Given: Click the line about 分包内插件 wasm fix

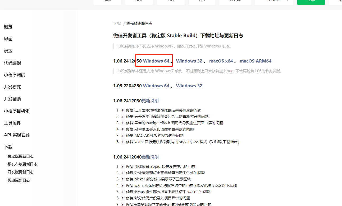Looking at the screenshot, I should coord(168,192).
